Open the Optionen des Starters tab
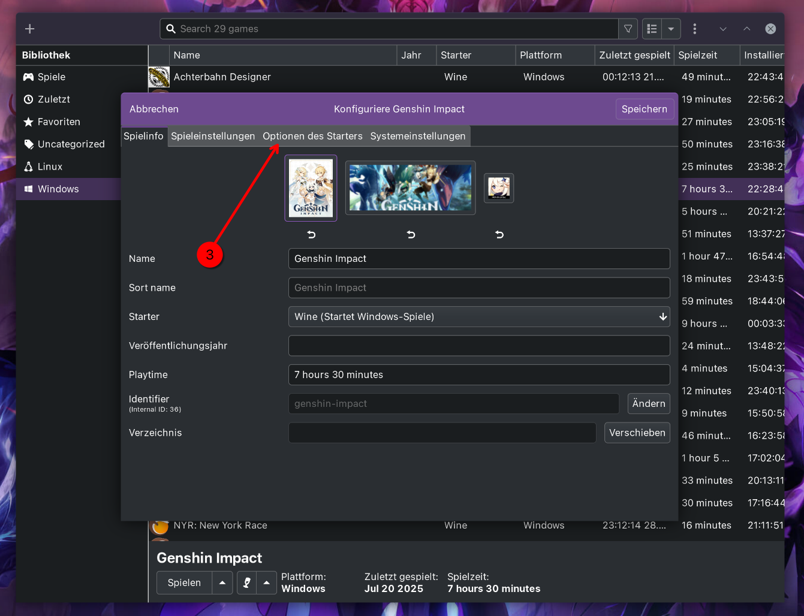 [312, 136]
